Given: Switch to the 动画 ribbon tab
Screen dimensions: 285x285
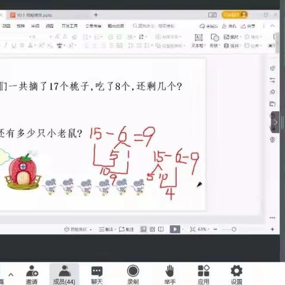Looking at the screenshot, I should (7, 26).
